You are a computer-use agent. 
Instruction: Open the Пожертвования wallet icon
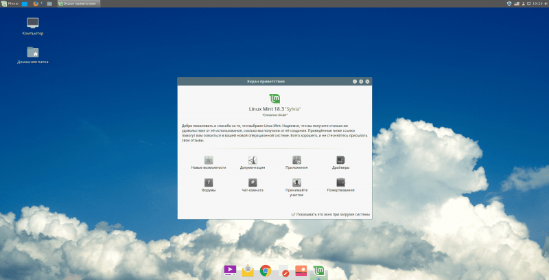pyautogui.click(x=340, y=183)
